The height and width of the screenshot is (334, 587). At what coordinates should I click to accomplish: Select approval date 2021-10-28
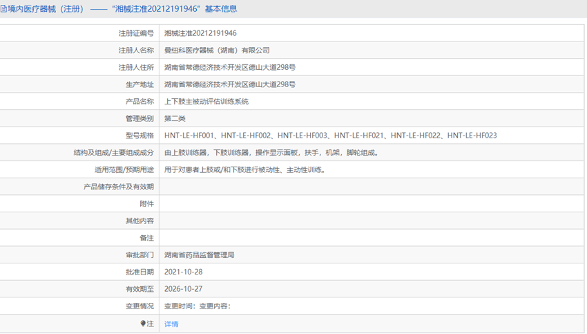coord(184,272)
